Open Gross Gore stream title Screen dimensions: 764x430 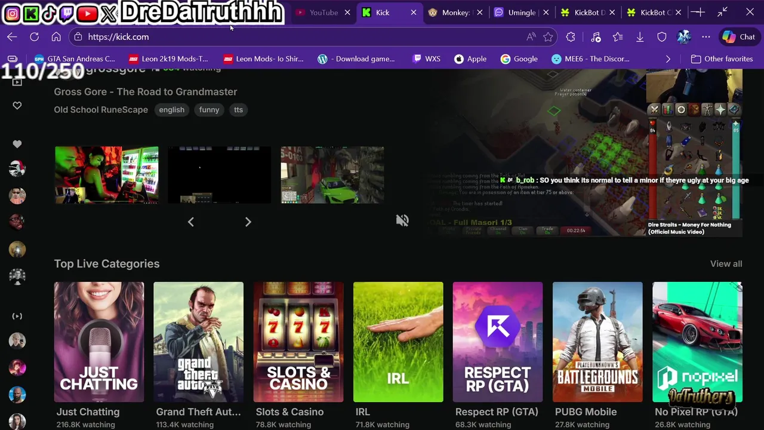pos(146,91)
